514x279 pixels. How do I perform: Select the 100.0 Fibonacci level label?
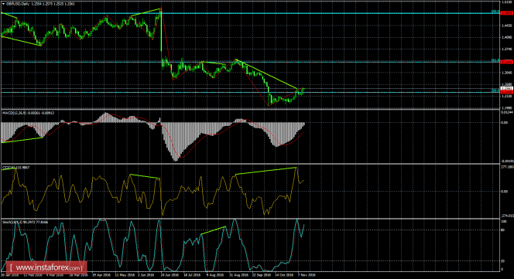495,12
